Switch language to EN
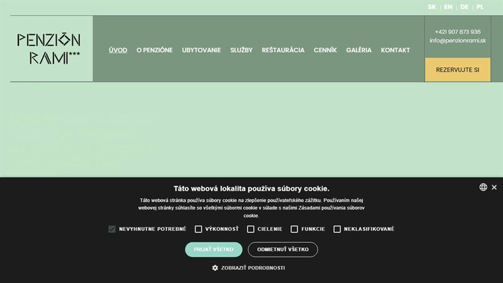The width and height of the screenshot is (503, 283). coord(448,7)
